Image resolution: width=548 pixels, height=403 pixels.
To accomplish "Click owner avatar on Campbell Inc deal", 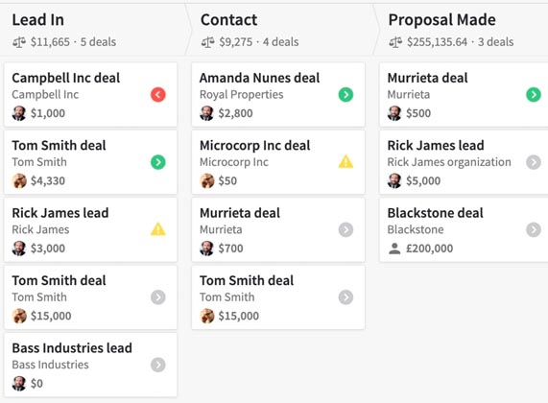I will (x=19, y=113).
